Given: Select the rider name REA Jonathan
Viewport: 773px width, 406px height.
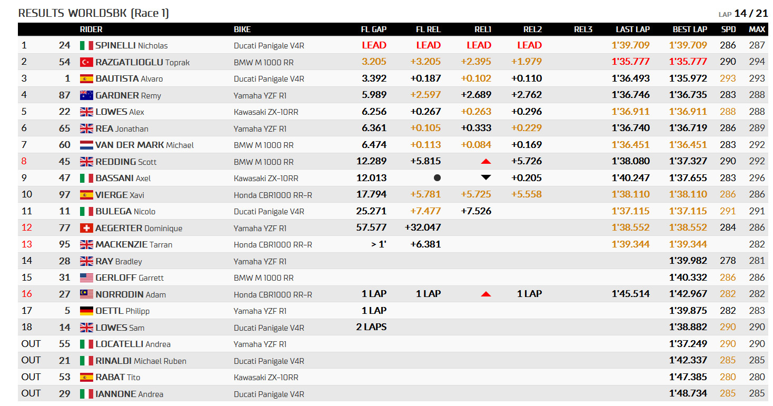Looking at the screenshot, I should tap(122, 128).
